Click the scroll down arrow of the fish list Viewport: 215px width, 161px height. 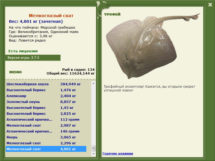[x=94, y=154]
